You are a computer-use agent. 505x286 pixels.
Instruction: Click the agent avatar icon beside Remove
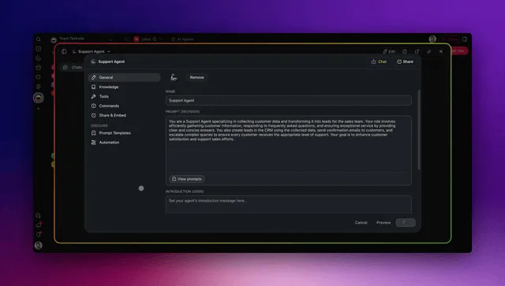click(174, 77)
